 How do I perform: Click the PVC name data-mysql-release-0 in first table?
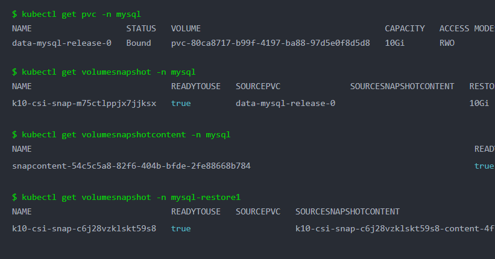click(62, 43)
